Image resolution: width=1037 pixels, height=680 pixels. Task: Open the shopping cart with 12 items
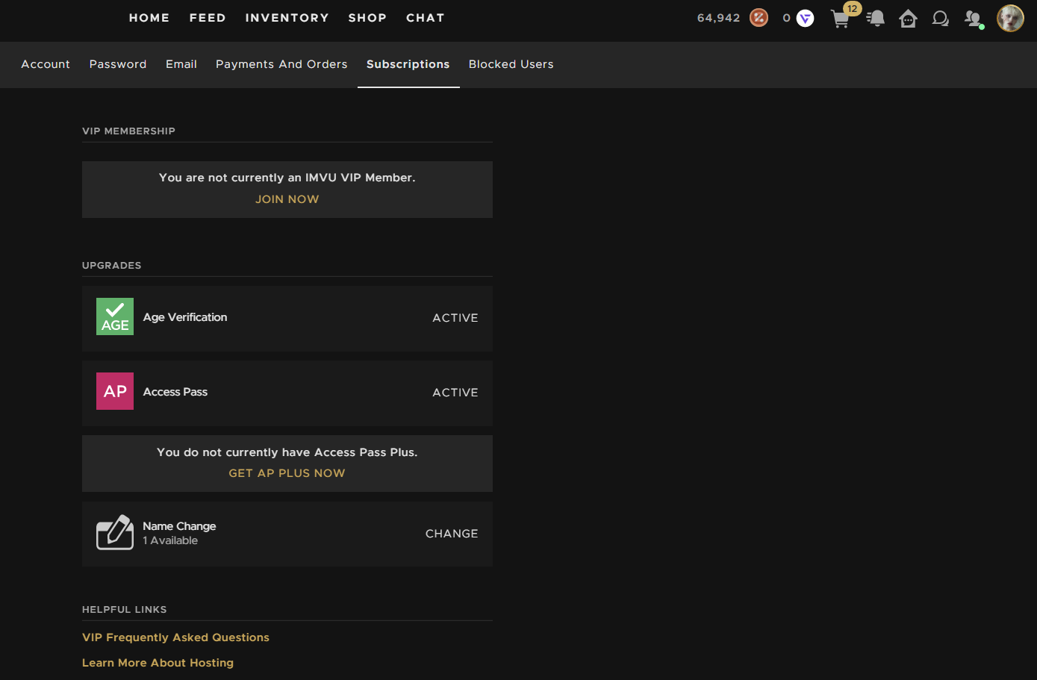click(841, 19)
